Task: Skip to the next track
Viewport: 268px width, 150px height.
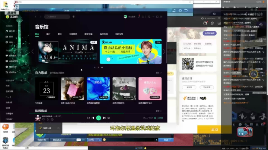Action: pos(104,118)
